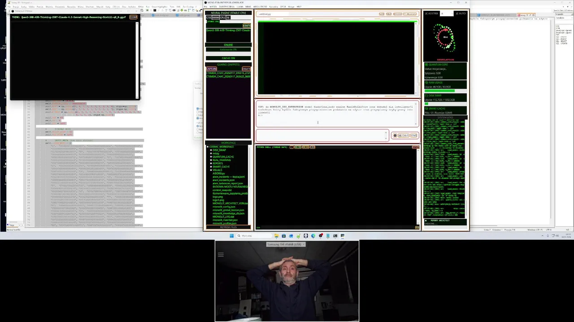
Task: Click the first small button after PYTHON SHELL label
Action: (x=291, y=147)
